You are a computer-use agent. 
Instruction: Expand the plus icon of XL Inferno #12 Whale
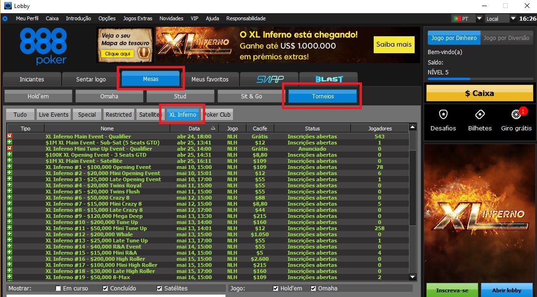9,234
